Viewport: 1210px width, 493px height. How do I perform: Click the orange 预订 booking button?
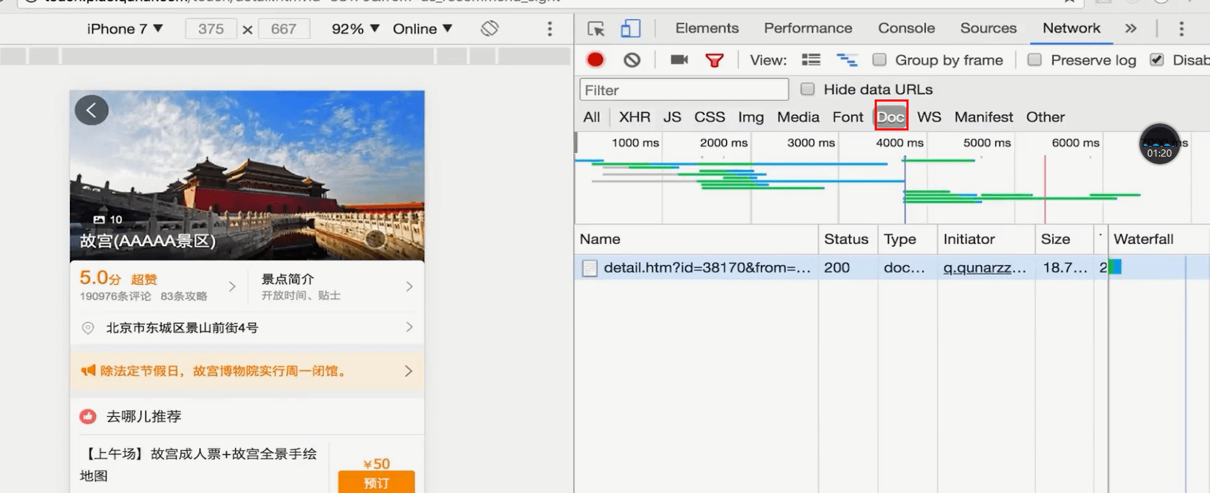pos(376,482)
